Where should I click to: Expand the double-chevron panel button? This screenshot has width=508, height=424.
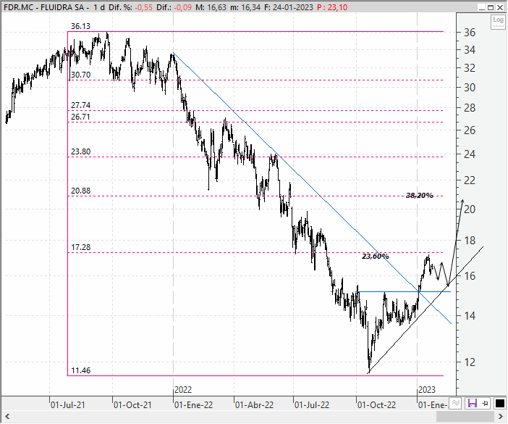[455, 404]
